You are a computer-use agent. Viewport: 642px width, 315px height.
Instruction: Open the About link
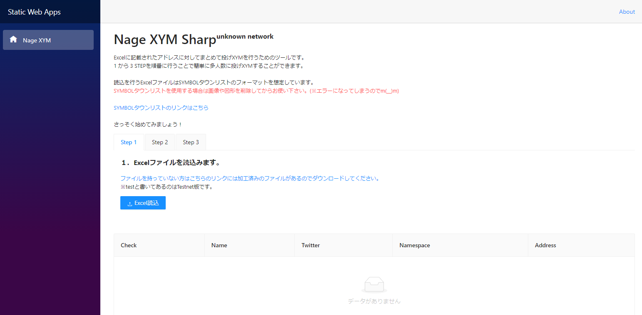(627, 12)
